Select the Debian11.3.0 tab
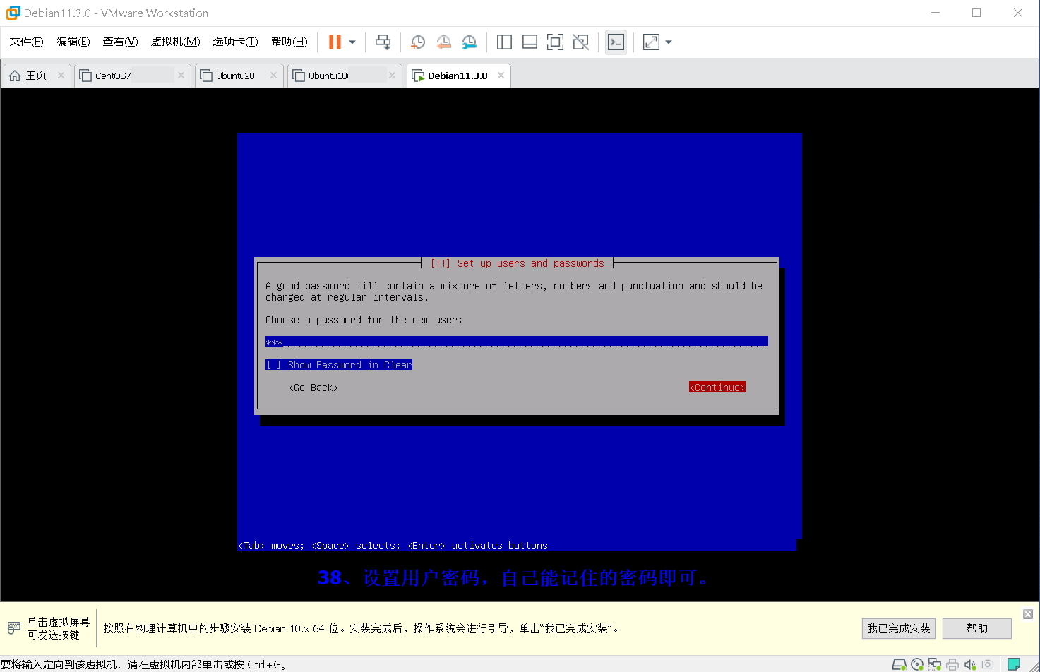 (x=458, y=76)
